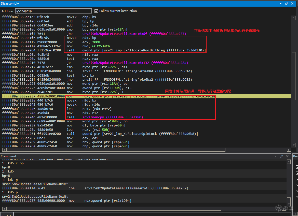This screenshot has width=298, height=216.
Task: Click the 'mov eax, edi' instruction line
Action: 50,138
